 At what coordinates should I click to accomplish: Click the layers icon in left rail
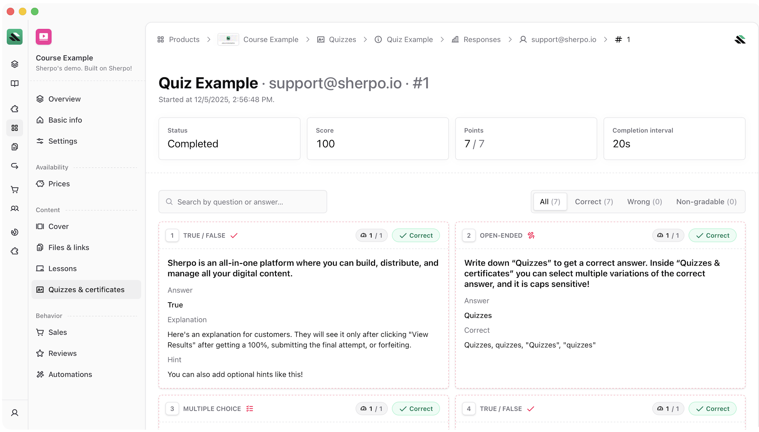(x=14, y=64)
